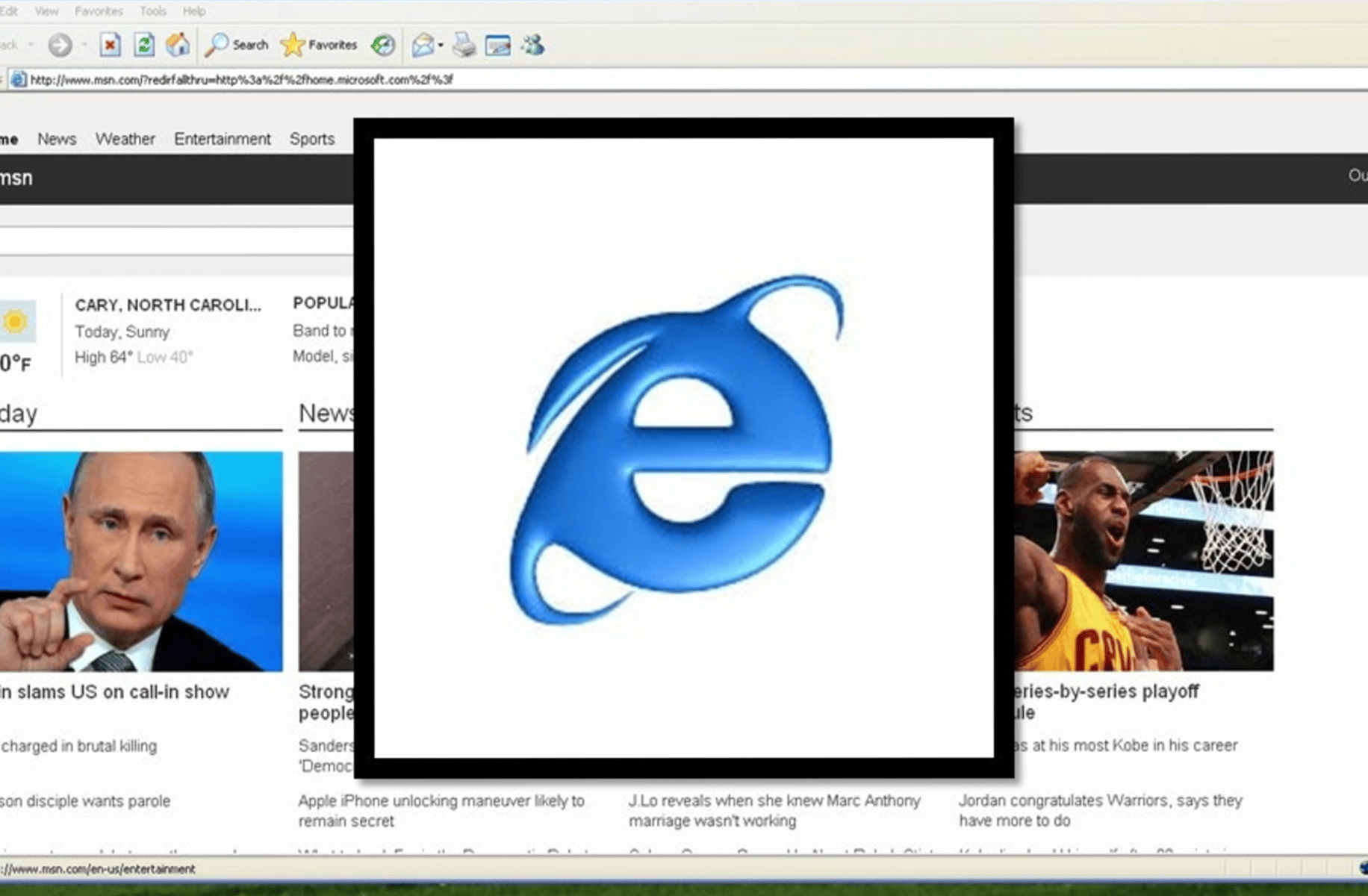Open Jordan congratulates Warriors story

(x=1101, y=811)
